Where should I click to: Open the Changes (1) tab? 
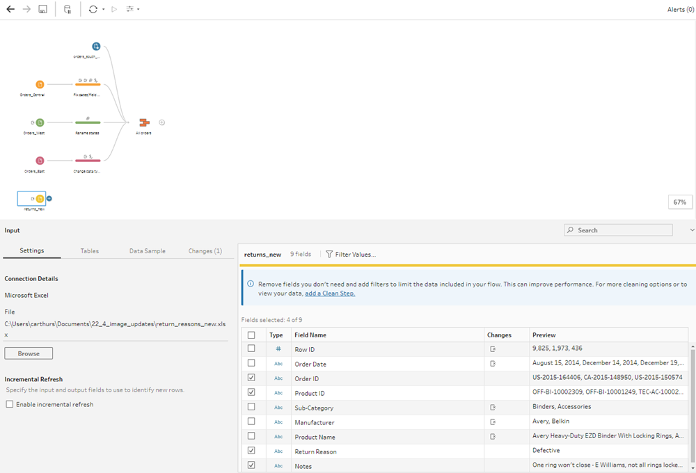tap(205, 251)
